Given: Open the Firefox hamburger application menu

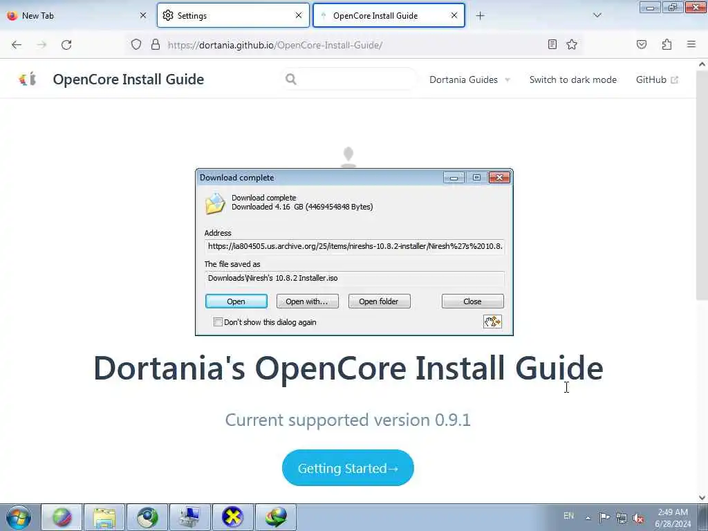Looking at the screenshot, I should tap(691, 44).
